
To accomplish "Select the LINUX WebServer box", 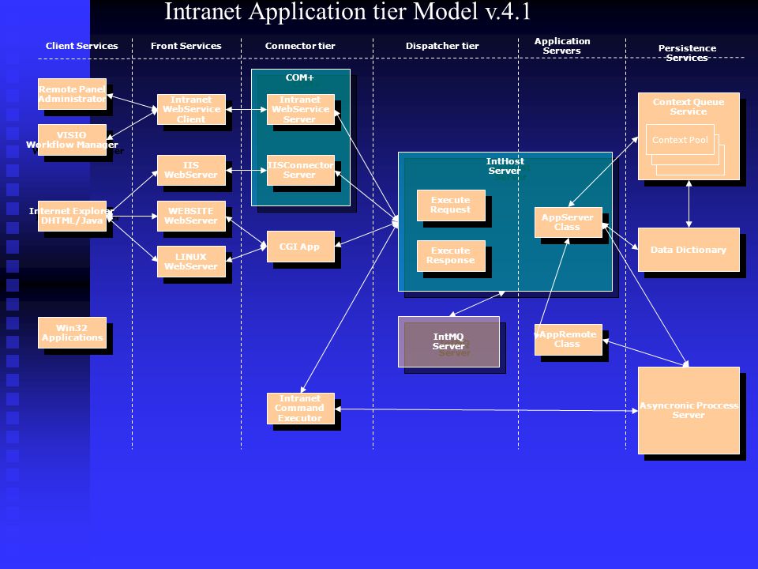I will pyautogui.click(x=191, y=262).
